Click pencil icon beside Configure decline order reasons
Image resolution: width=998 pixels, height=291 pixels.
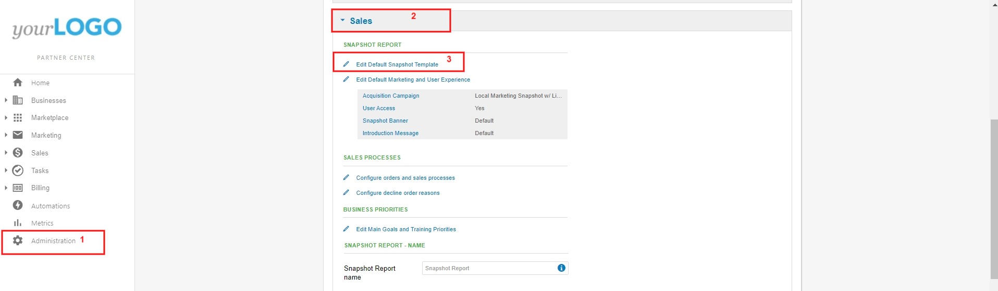[x=346, y=192]
